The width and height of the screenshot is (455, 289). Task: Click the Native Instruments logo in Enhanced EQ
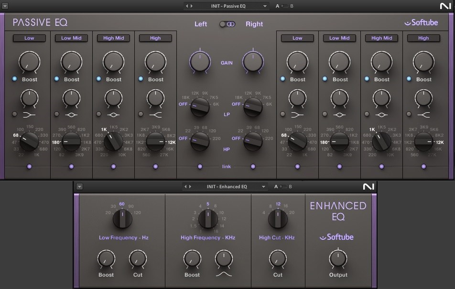coord(368,187)
